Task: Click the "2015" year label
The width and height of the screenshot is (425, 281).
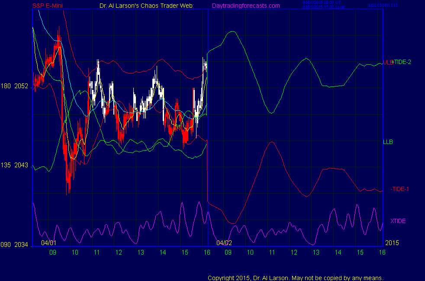Action: click(x=392, y=243)
